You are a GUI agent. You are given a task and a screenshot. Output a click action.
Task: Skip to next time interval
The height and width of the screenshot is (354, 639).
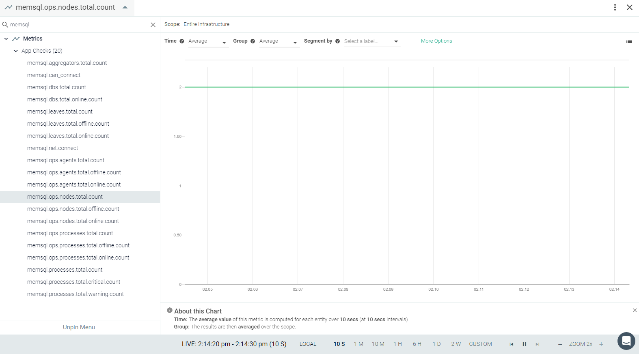(x=538, y=344)
